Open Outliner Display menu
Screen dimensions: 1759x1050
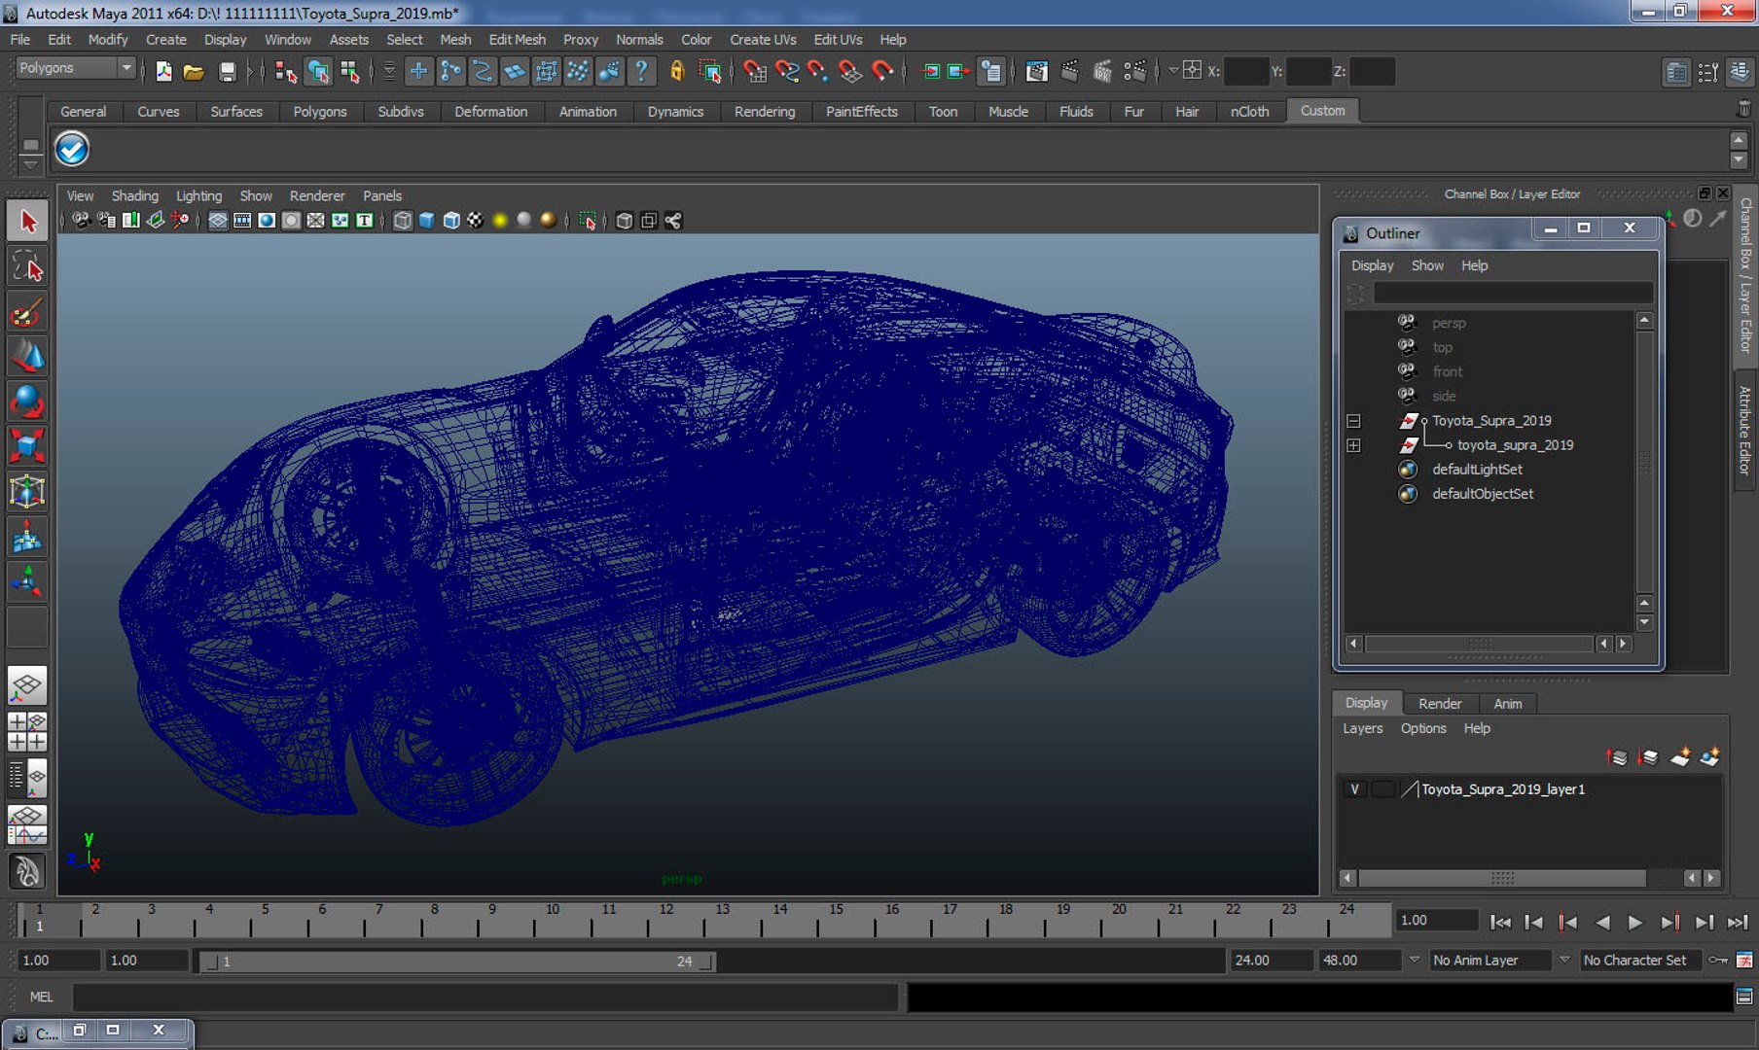1372,265
